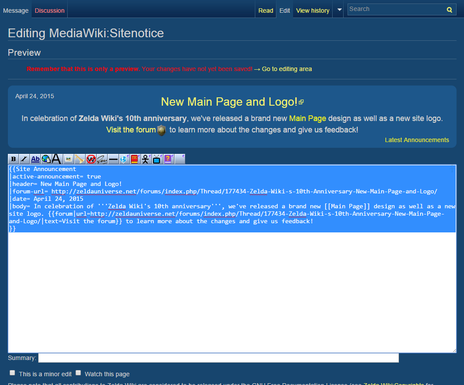464x385 pixels.
Task: Tick 'This is a minor edit' checkbox
Action: [x=12, y=373]
